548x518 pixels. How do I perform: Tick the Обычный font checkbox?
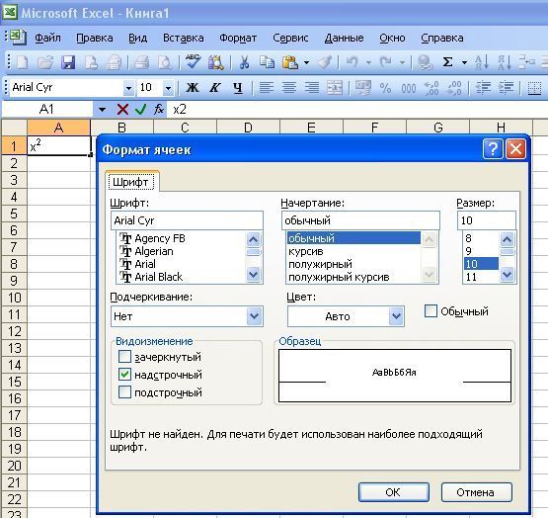click(x=431, y=310)
